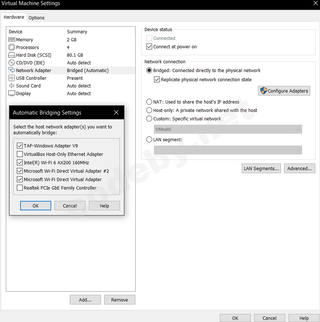Select the Microsoft Wi-Fi Direct Virtual Adapter checkbox
This screenshot has height=322, width=320.
(20, 180)
